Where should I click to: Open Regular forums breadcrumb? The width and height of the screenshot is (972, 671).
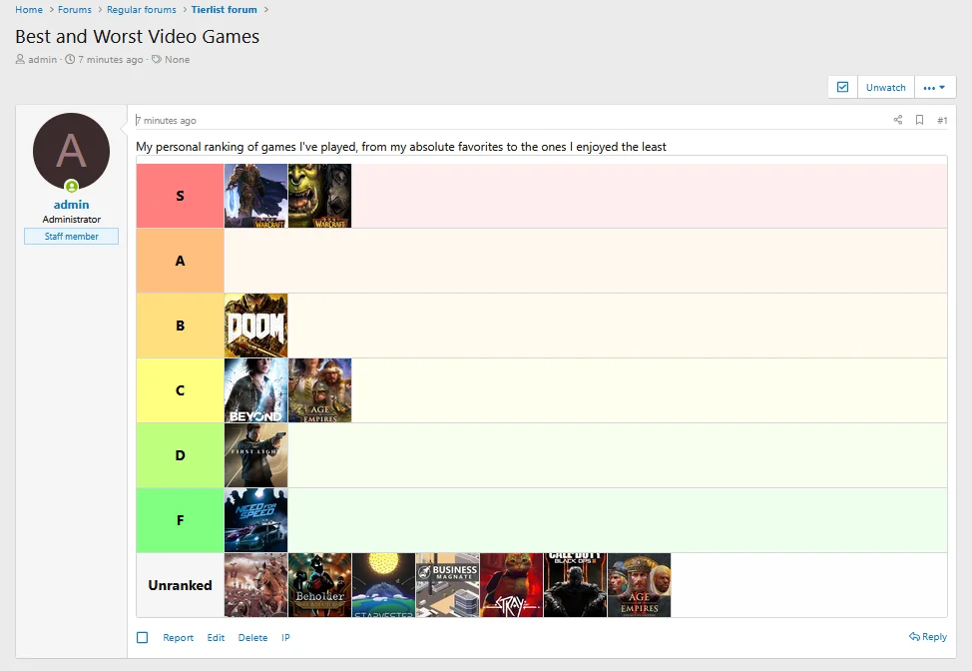(142, 9)
